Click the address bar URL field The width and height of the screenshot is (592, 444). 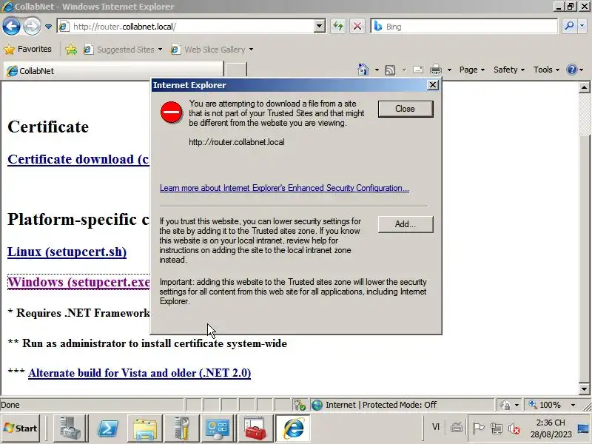coord(185,27)
